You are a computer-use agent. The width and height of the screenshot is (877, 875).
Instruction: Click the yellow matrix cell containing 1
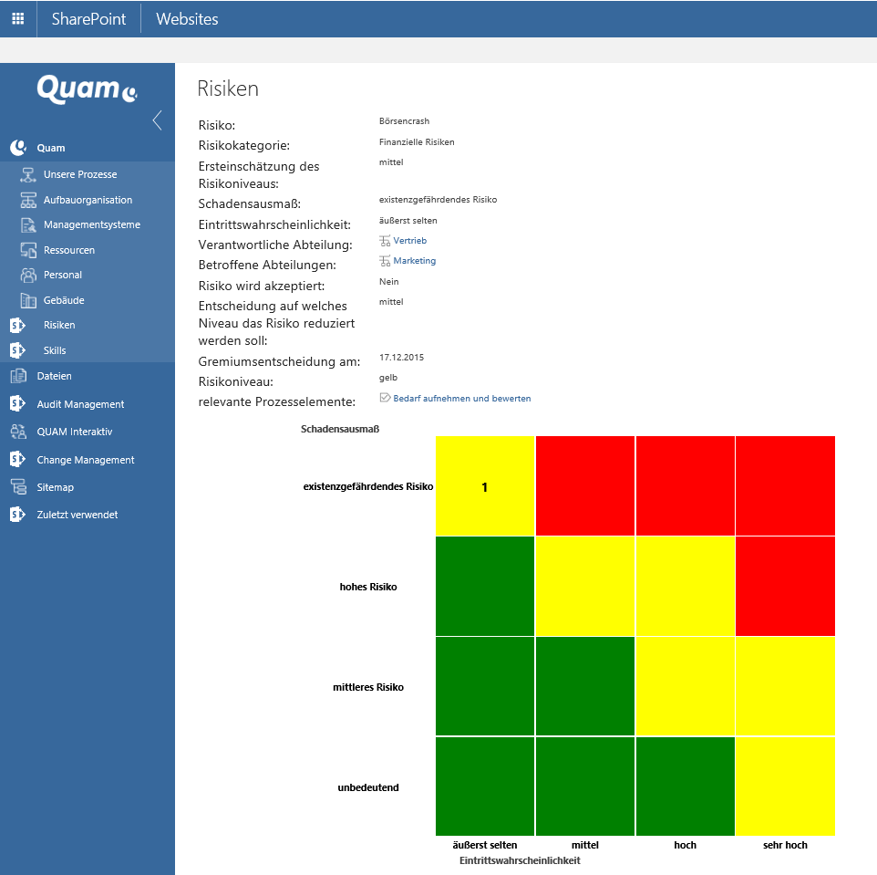(485, 487)
